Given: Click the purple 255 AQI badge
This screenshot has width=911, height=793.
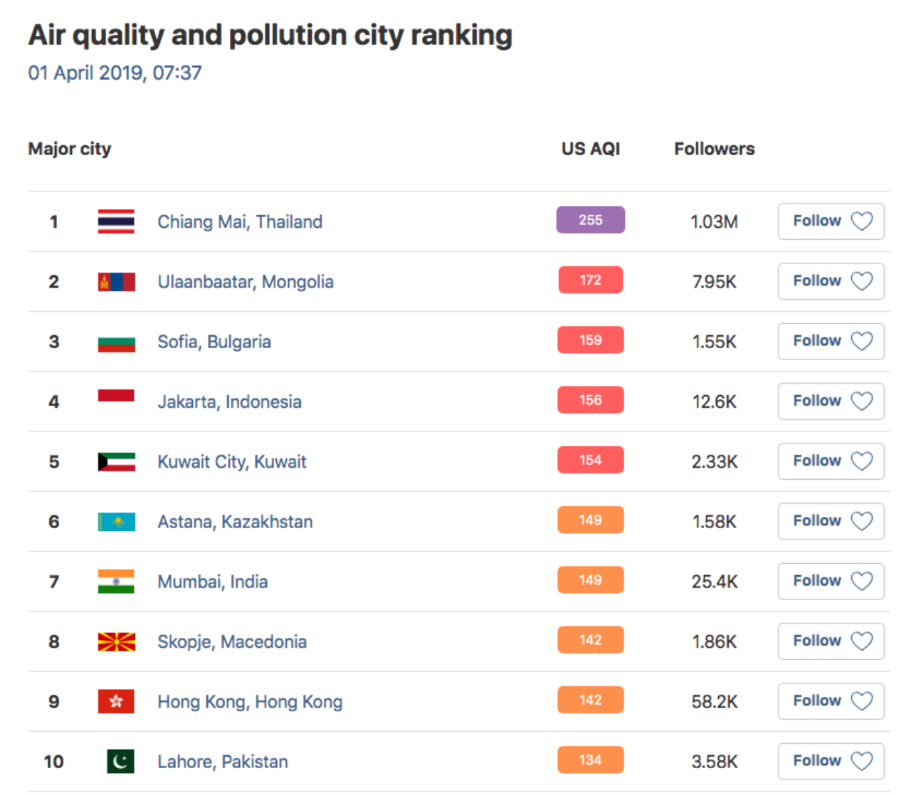Looking at the screenshot, I should click(x=591, y=220).
